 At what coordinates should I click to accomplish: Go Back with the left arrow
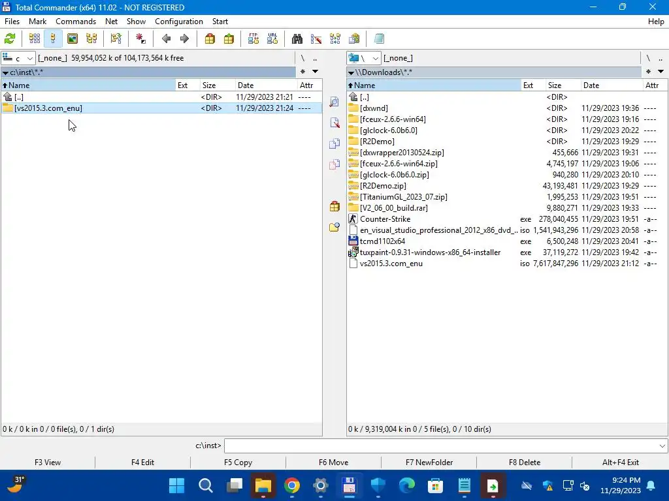(166, 38)
